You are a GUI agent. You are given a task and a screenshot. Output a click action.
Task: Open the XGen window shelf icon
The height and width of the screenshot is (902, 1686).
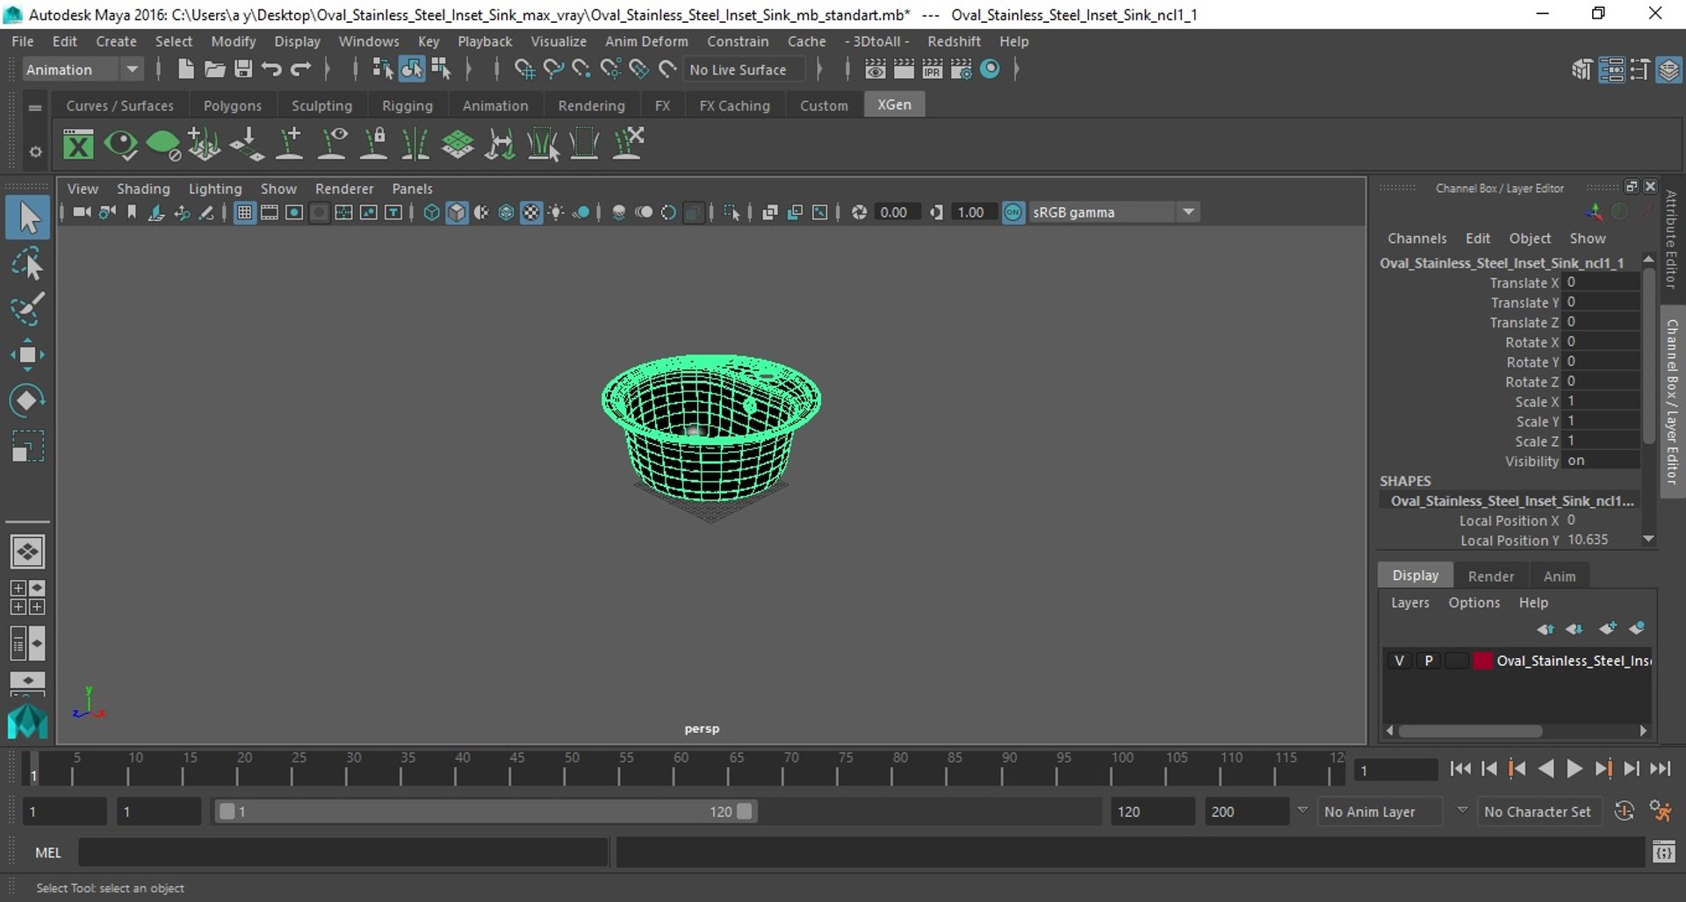78,144
